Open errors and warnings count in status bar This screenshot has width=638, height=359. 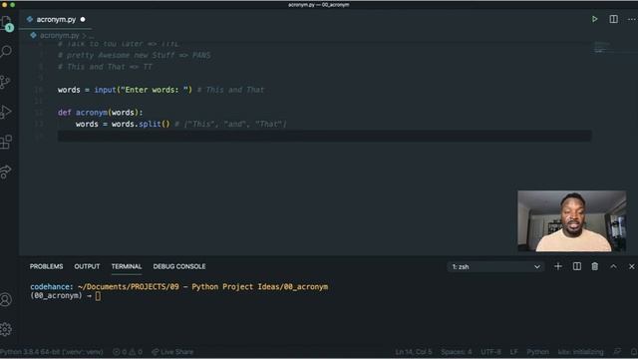pos(128,352)
